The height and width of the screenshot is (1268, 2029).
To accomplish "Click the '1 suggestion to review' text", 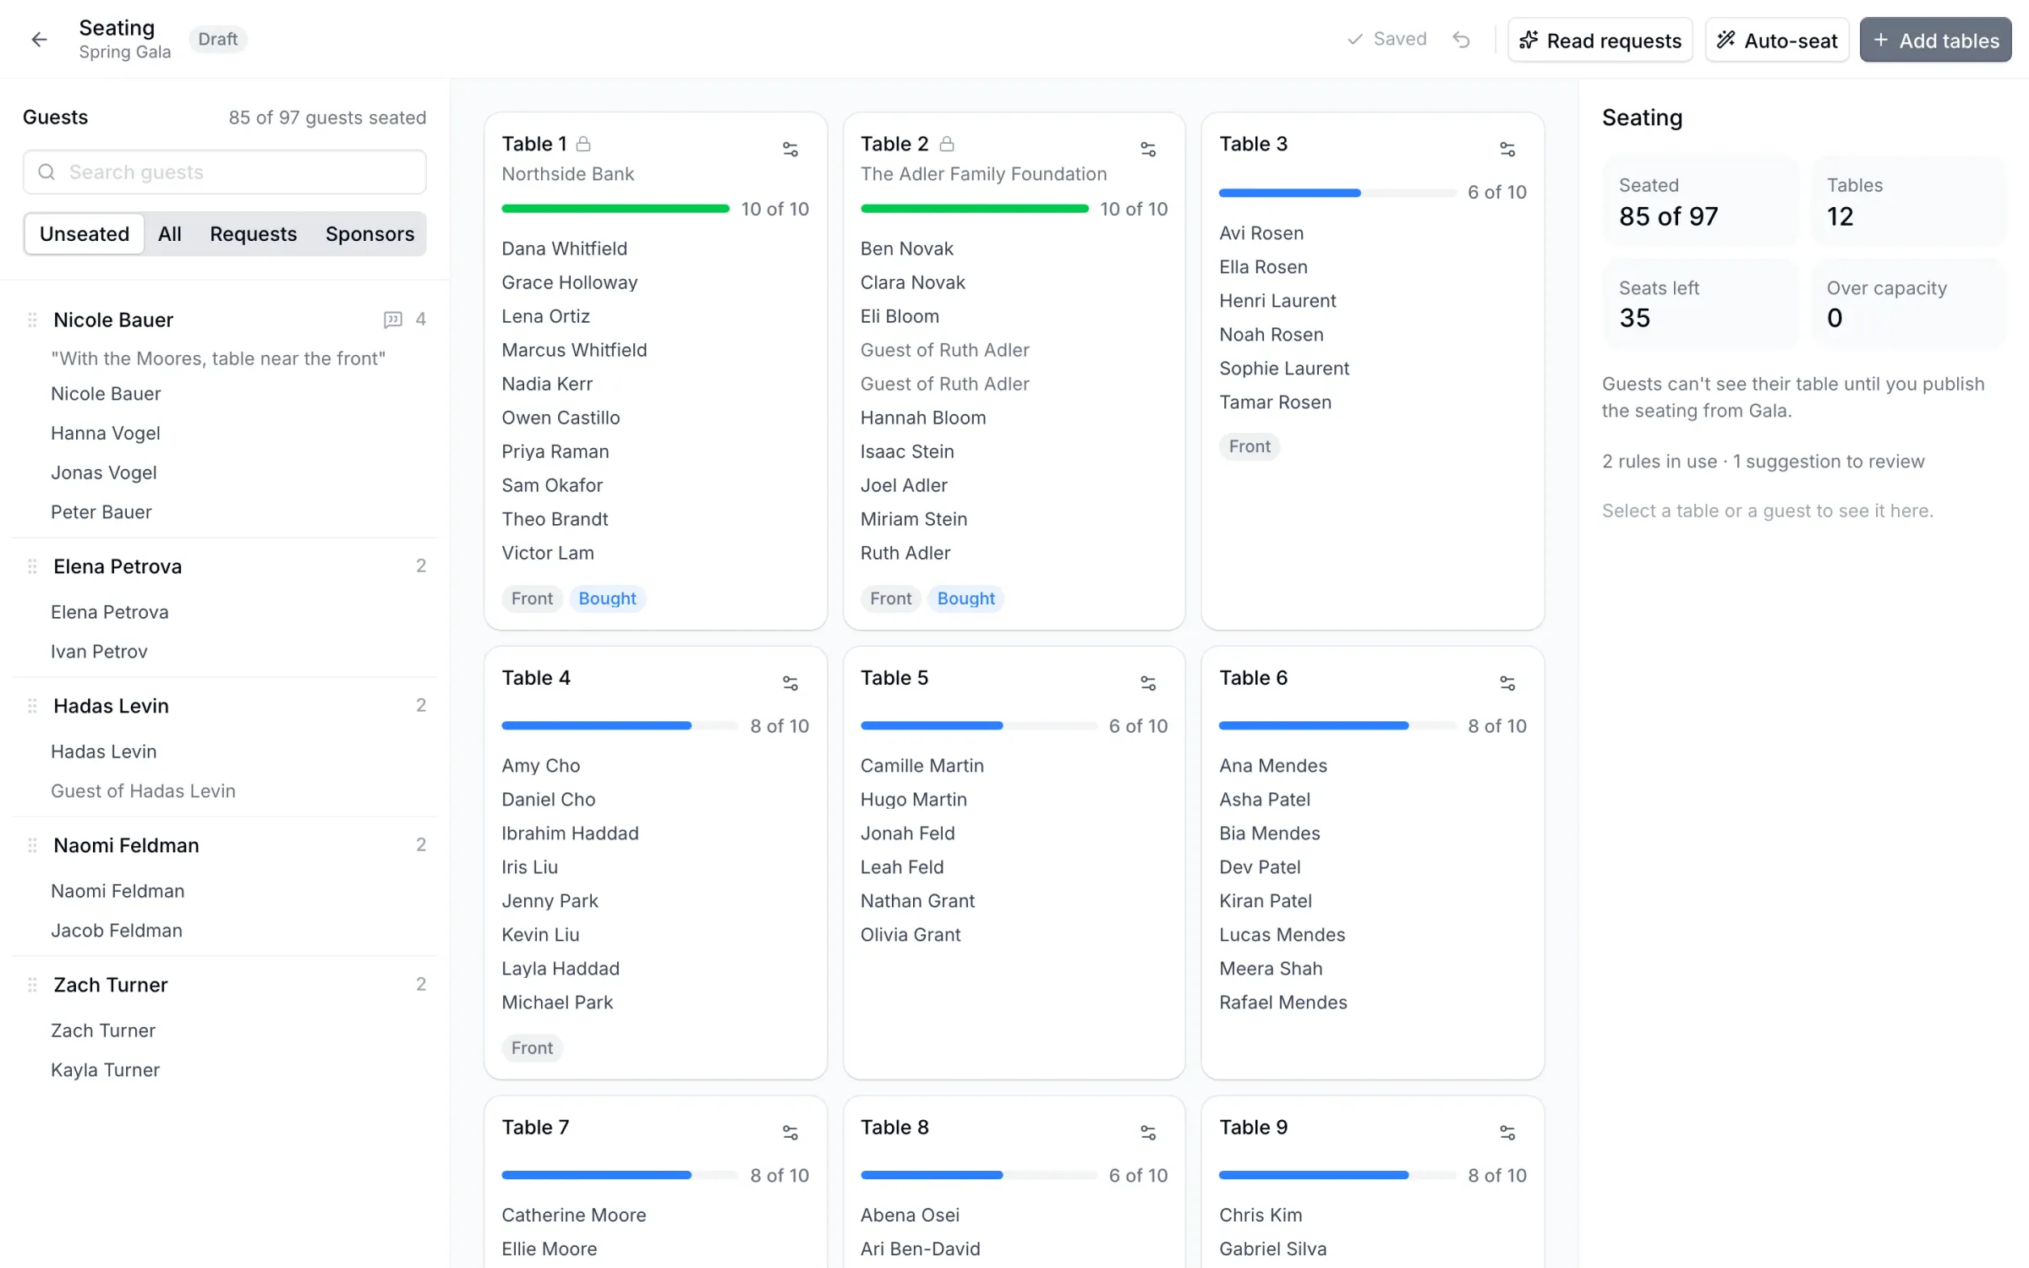I will 1829,462.
